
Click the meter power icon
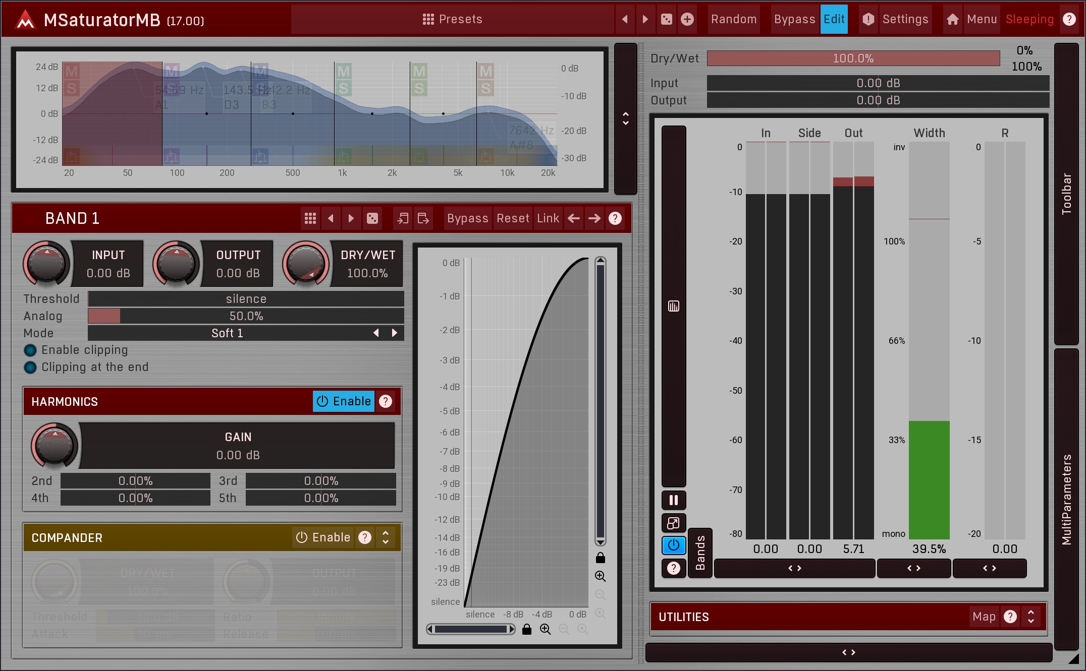click(x=673, y=545)
